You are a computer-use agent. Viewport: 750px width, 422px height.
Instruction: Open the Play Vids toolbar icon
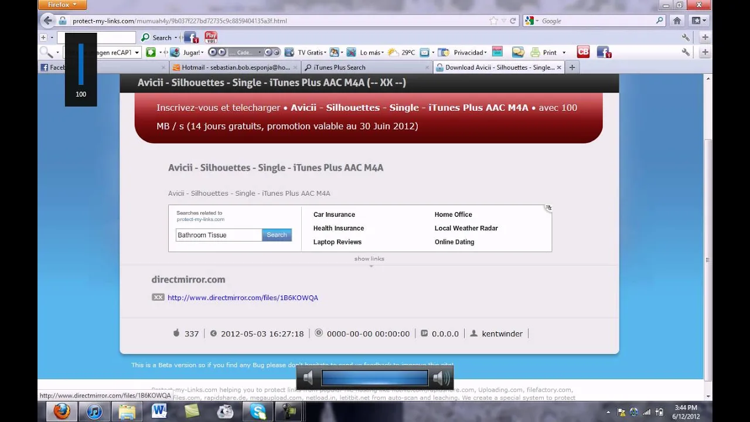pyautogui.click(x=211, y=38)
